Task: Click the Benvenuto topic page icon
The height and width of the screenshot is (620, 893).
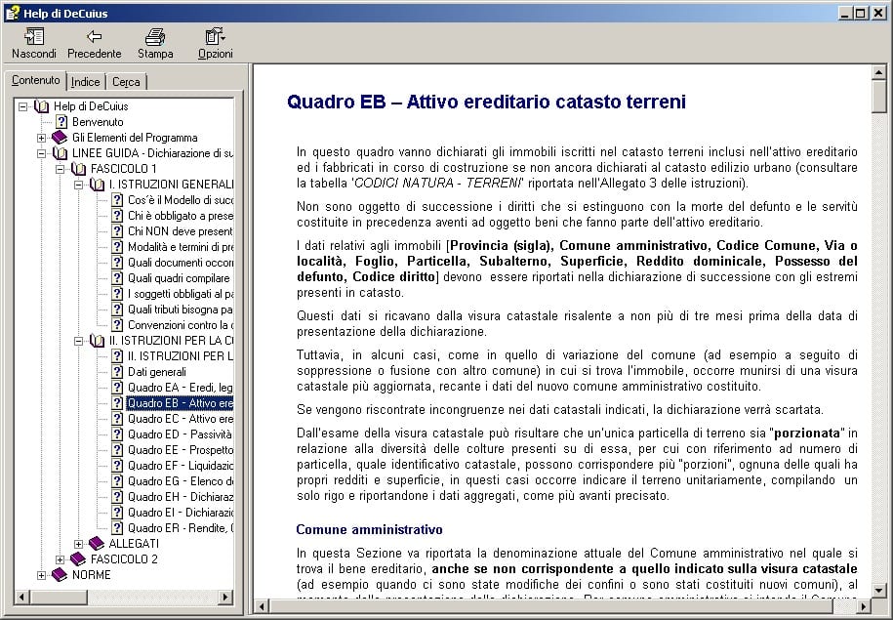Action: [x=61, y=122]
